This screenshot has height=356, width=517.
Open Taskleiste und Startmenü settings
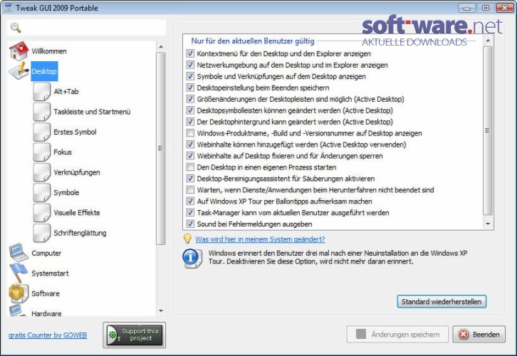92,112
